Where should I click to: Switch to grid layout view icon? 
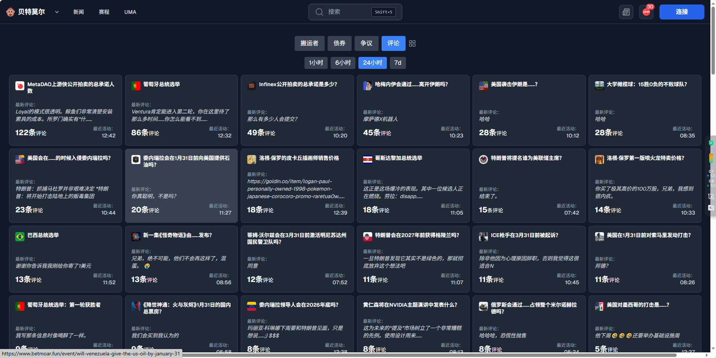412,43
